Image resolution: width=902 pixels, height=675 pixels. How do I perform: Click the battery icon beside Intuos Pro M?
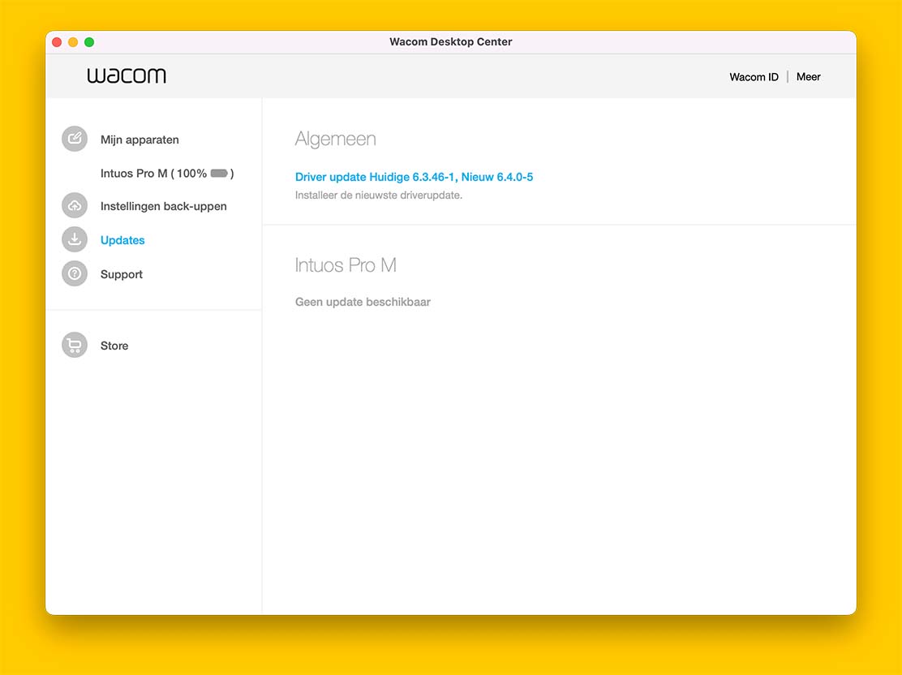[219, 174]
